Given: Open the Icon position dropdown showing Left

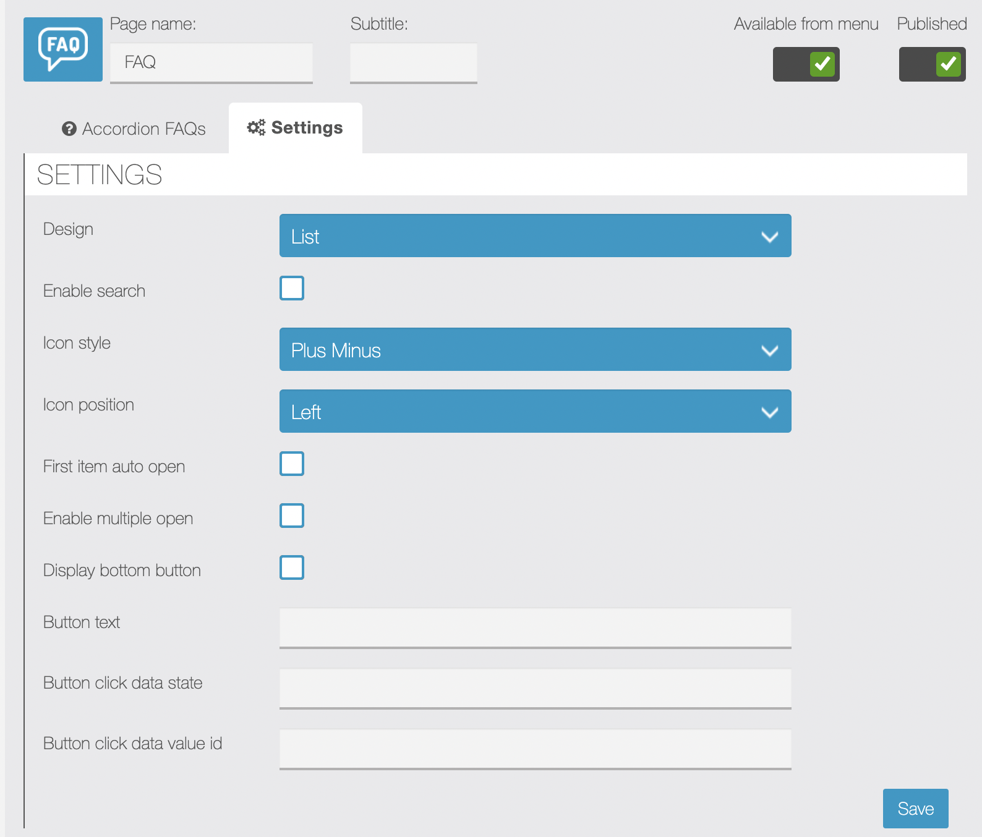Looking at the screenshot, I should pos(536,411).
